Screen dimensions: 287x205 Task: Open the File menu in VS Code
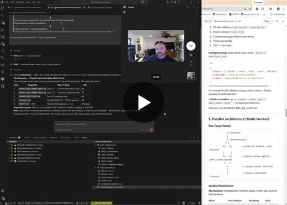pos(7,2)
